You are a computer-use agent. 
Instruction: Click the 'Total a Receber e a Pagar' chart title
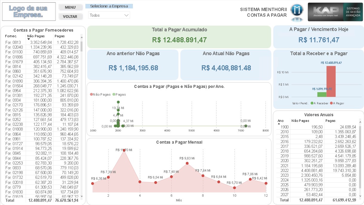(319, 54)
